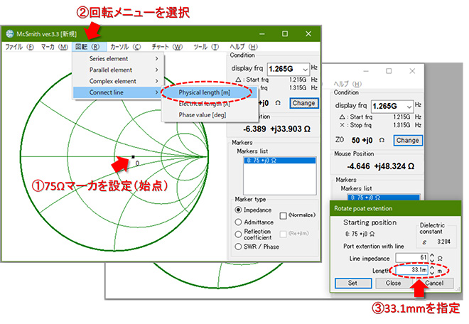
Task: Click the dielectric constant value 3.204
Action: pyautogui.click(x=443, y=242)
